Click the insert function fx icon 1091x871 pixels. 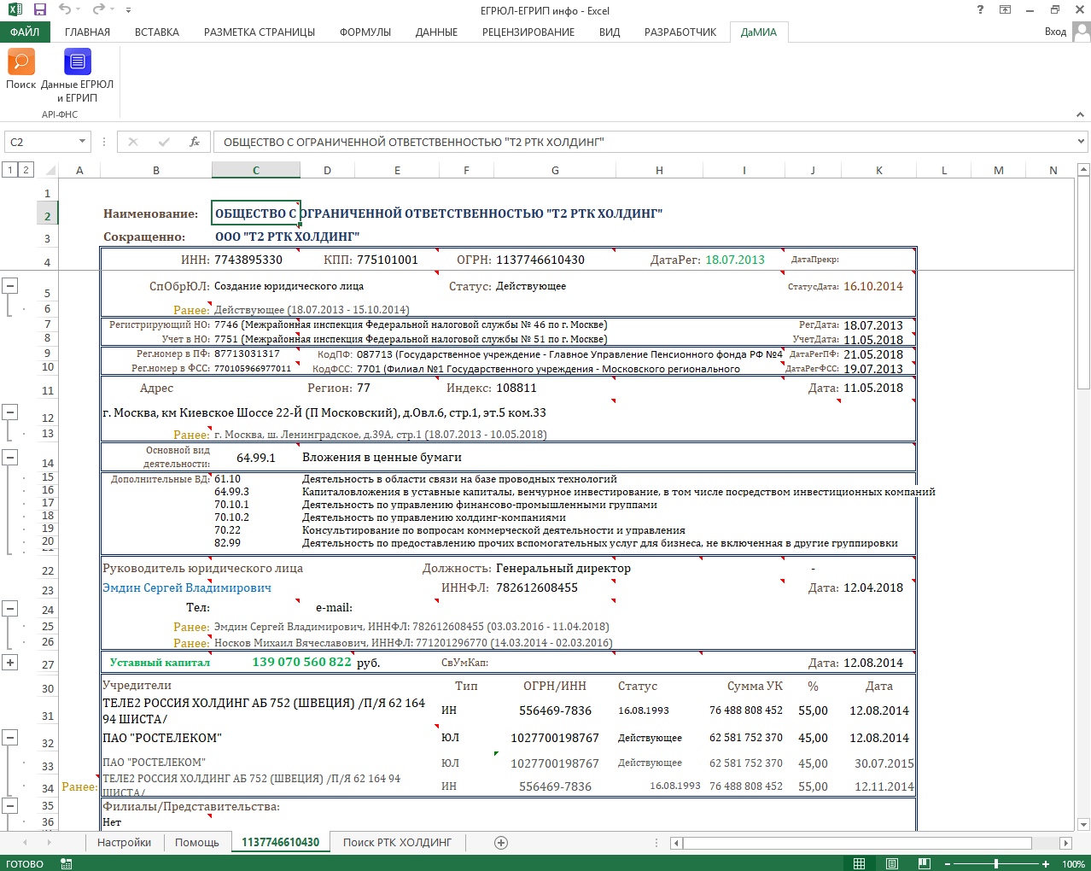coord(195,142)
